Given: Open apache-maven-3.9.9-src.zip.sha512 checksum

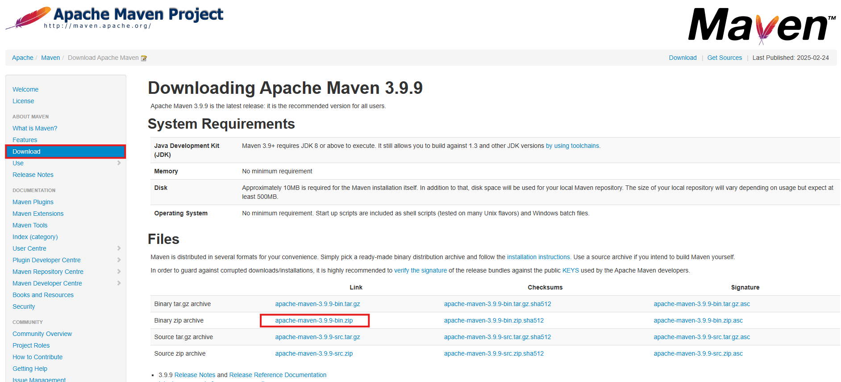Looking at the screenshot, I should tap(494, 353).
